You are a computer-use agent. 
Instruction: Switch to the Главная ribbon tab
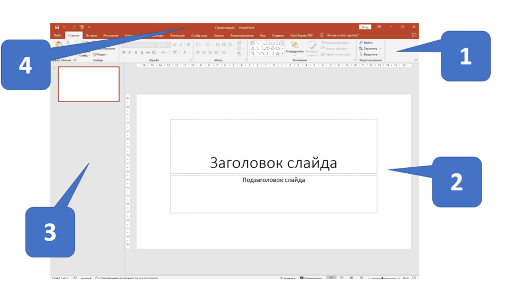73,35
